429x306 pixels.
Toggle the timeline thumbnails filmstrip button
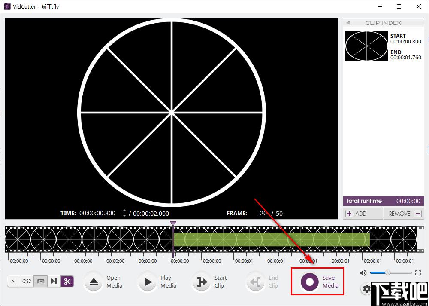click(40, 281)
